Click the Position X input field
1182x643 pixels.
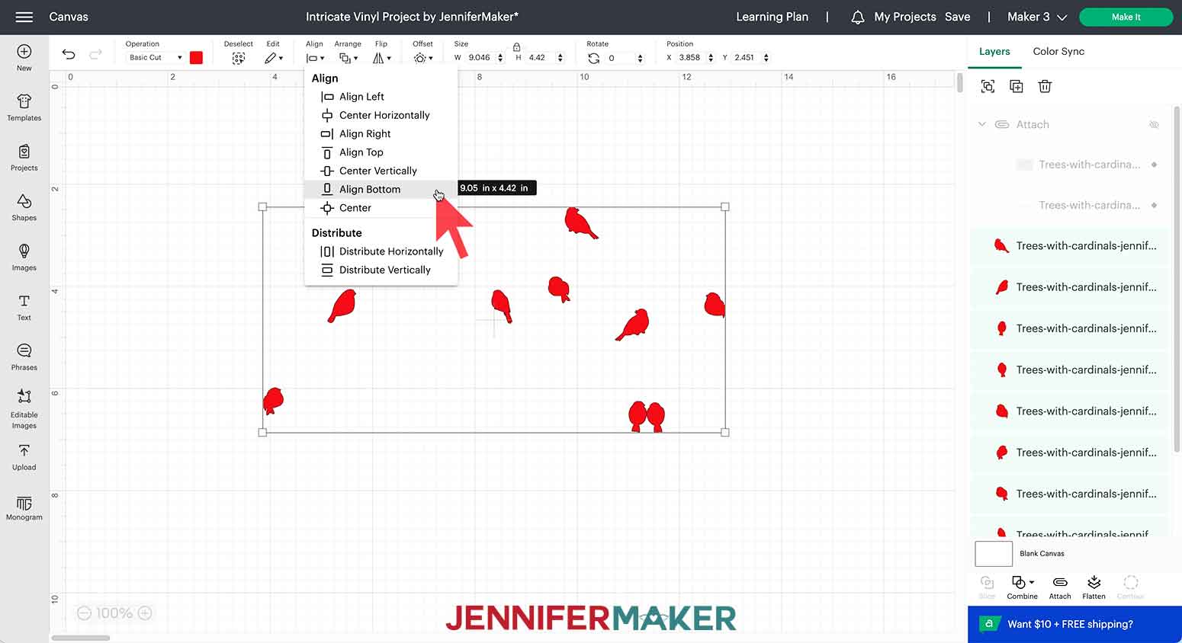pyautogui.click(x=691, y=58)
